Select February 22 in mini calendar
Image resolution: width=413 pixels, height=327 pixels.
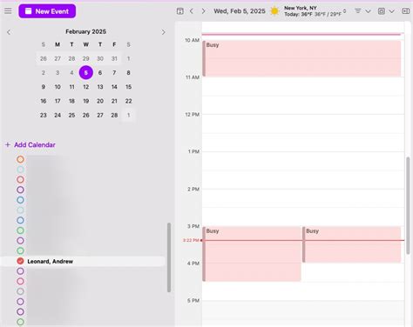coord(128,101)
